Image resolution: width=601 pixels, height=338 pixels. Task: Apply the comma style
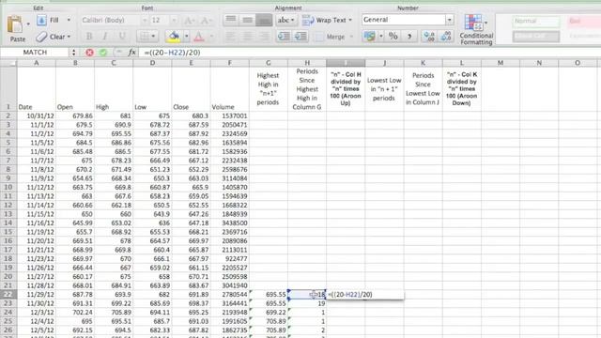[409, 37]
